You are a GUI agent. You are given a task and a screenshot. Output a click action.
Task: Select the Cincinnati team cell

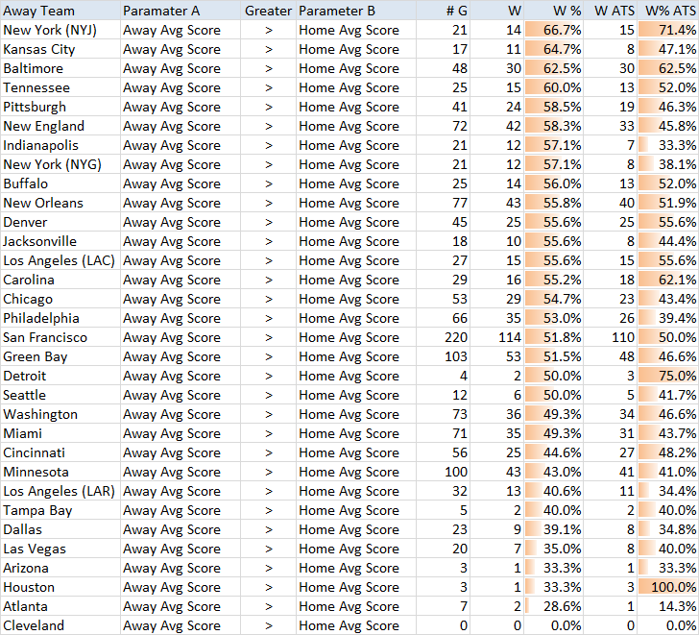coord(60,452)
